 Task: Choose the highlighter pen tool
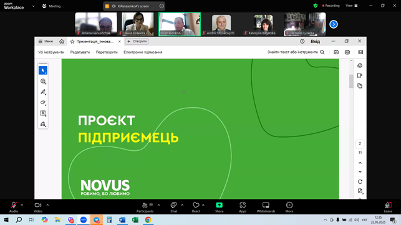[x=43, y=92]
